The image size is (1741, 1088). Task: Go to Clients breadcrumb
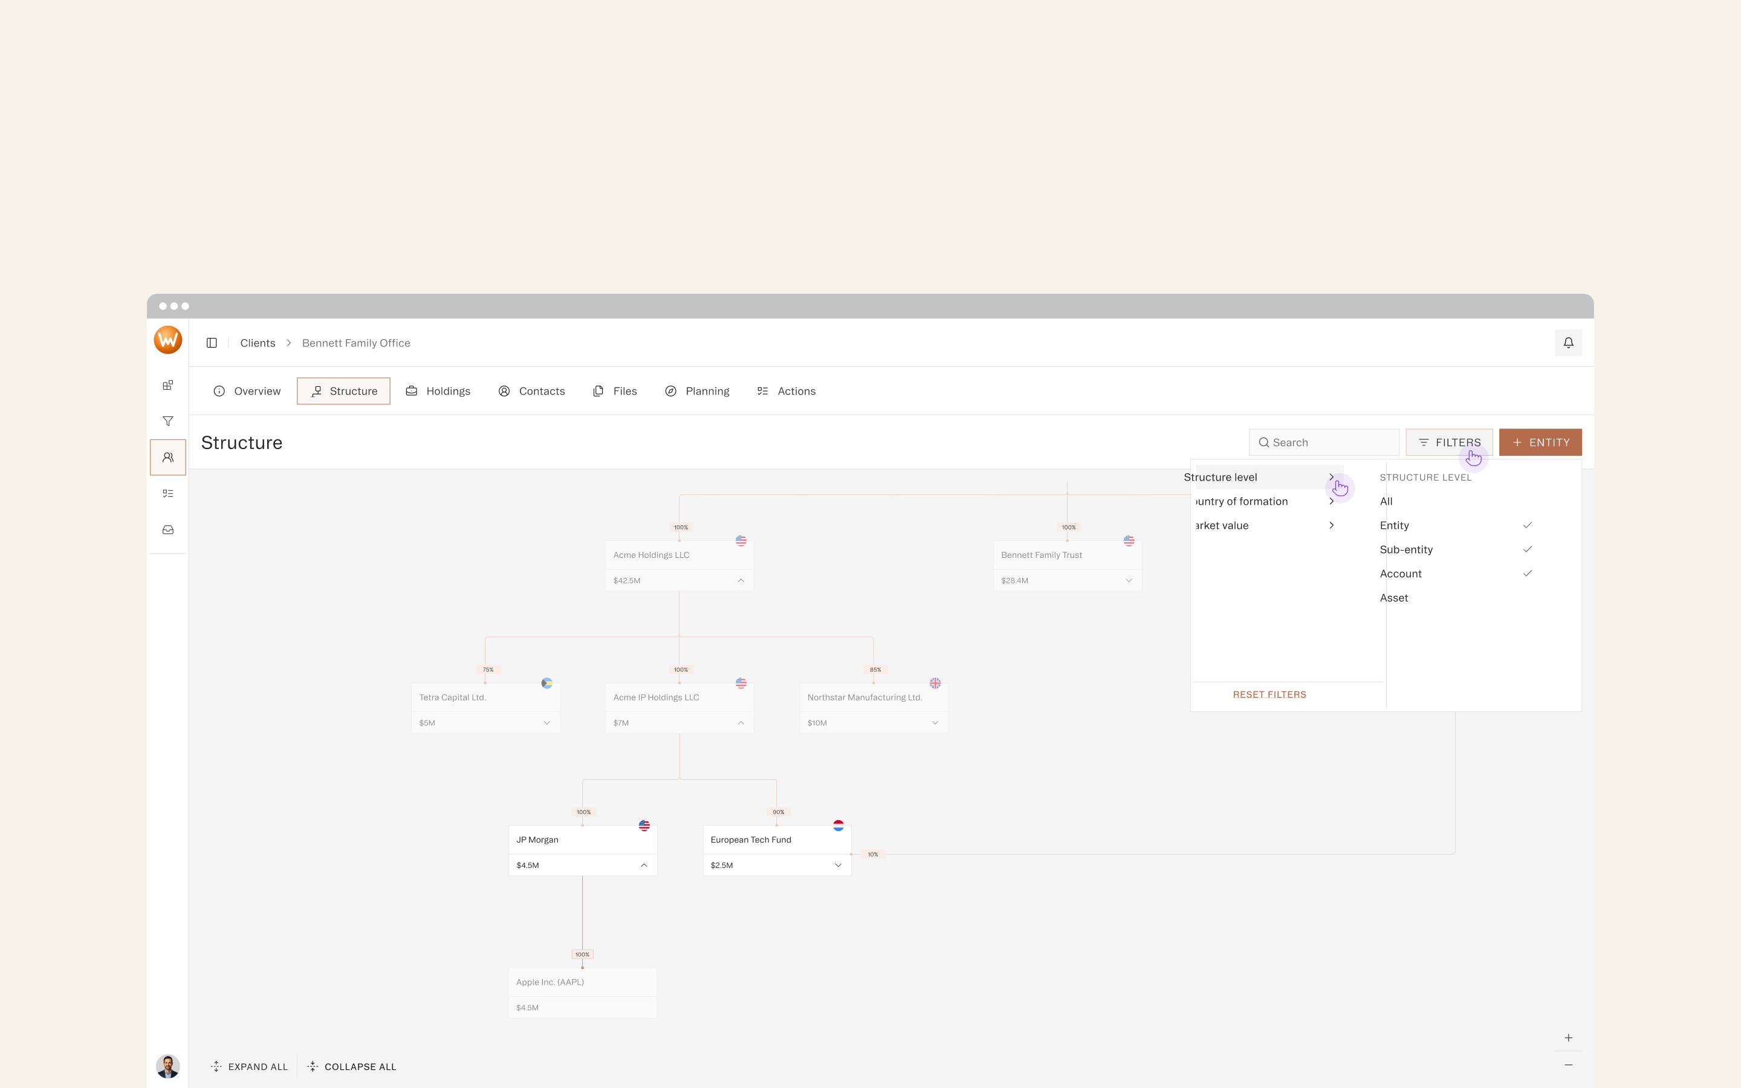(x=258, y=343)
